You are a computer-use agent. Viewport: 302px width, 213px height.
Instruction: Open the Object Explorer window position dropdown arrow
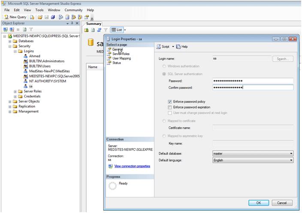coord(68,23)
